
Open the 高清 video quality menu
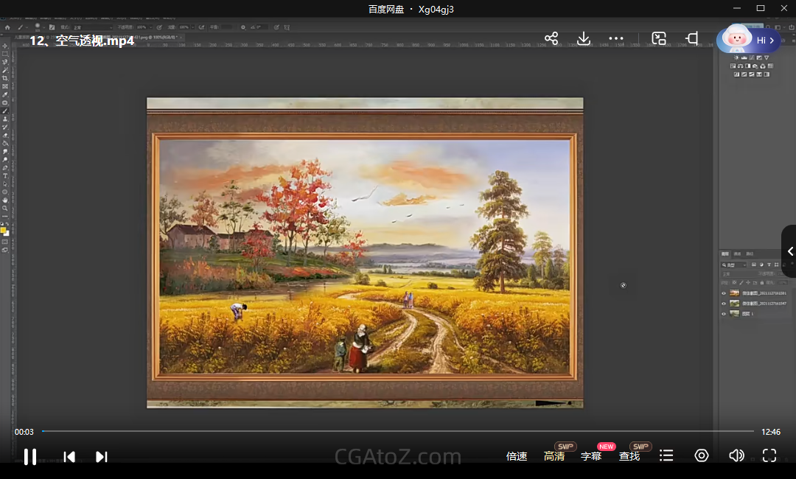(554, 456)
